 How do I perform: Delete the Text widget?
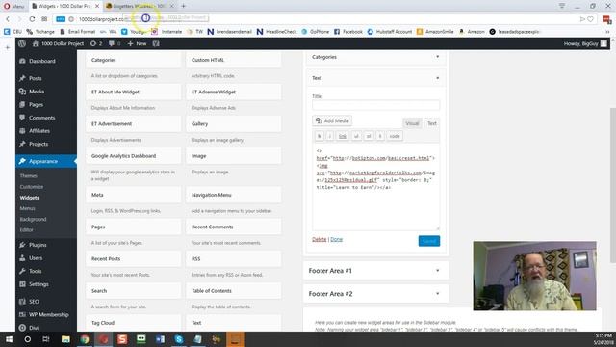click(x=319, y=239)
